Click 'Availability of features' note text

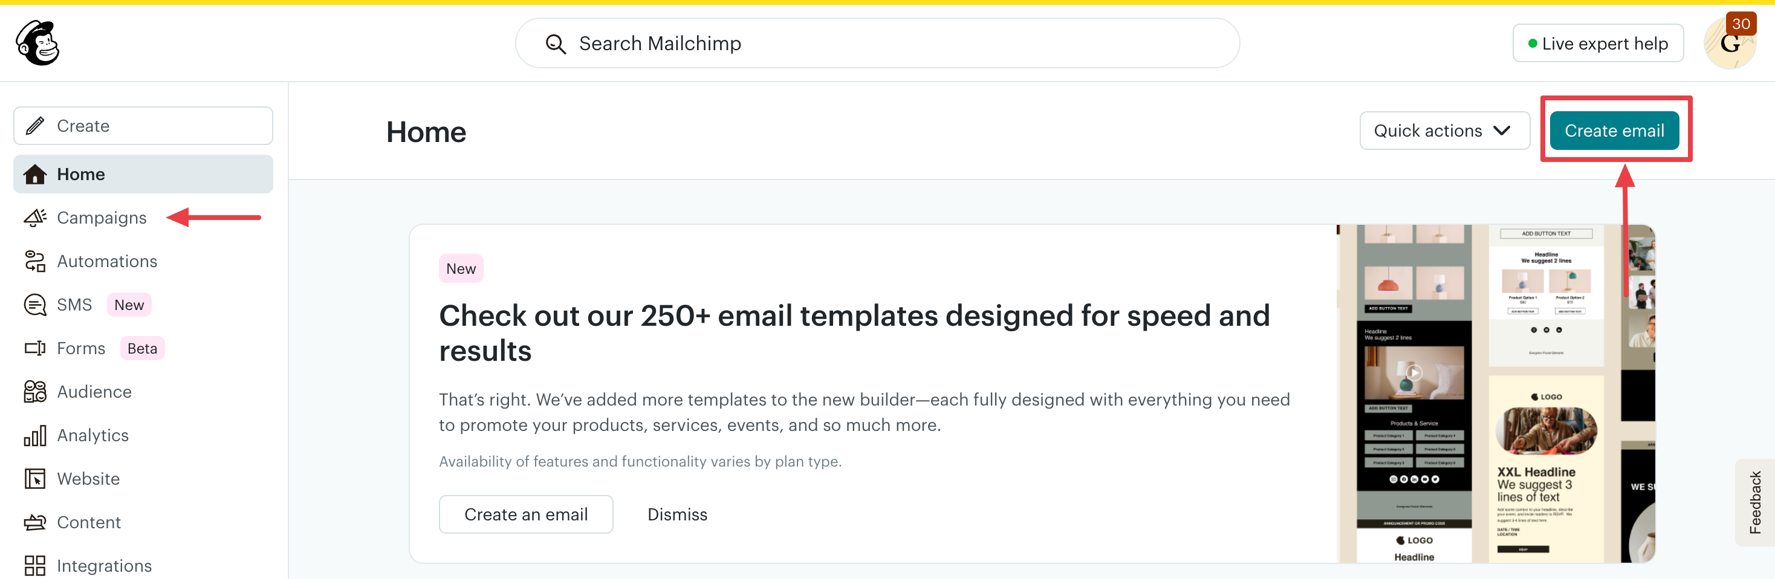[x=640, y=461]
